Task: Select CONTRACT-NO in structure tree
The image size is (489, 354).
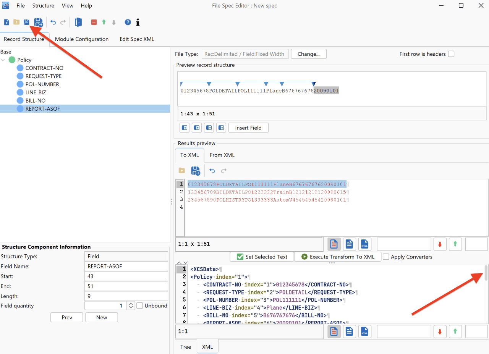Action: [x=44, y=68]
